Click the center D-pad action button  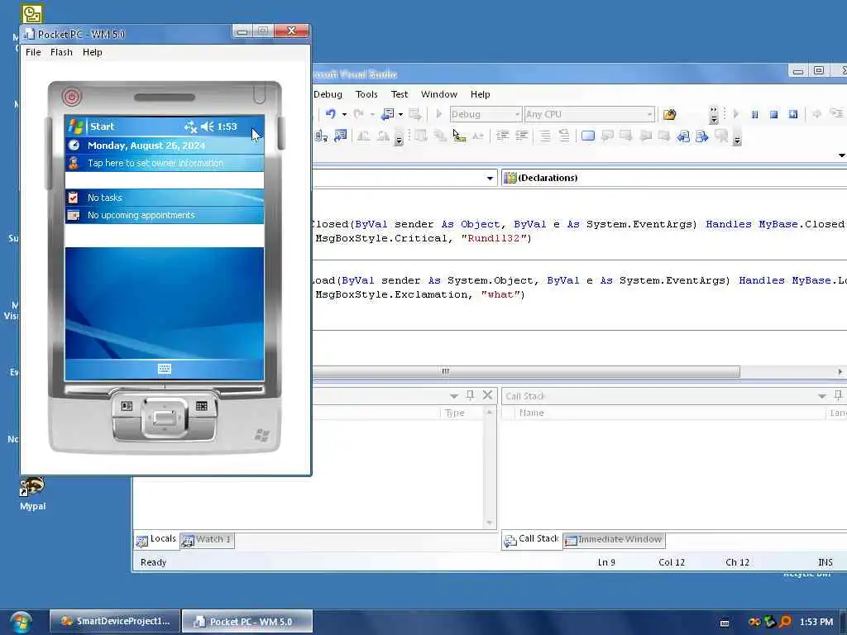pyautogui.click(x=165, y=418)
